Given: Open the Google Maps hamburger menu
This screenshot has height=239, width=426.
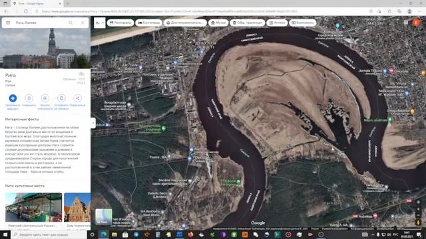Looking at the screenshot, I should 8,23.
